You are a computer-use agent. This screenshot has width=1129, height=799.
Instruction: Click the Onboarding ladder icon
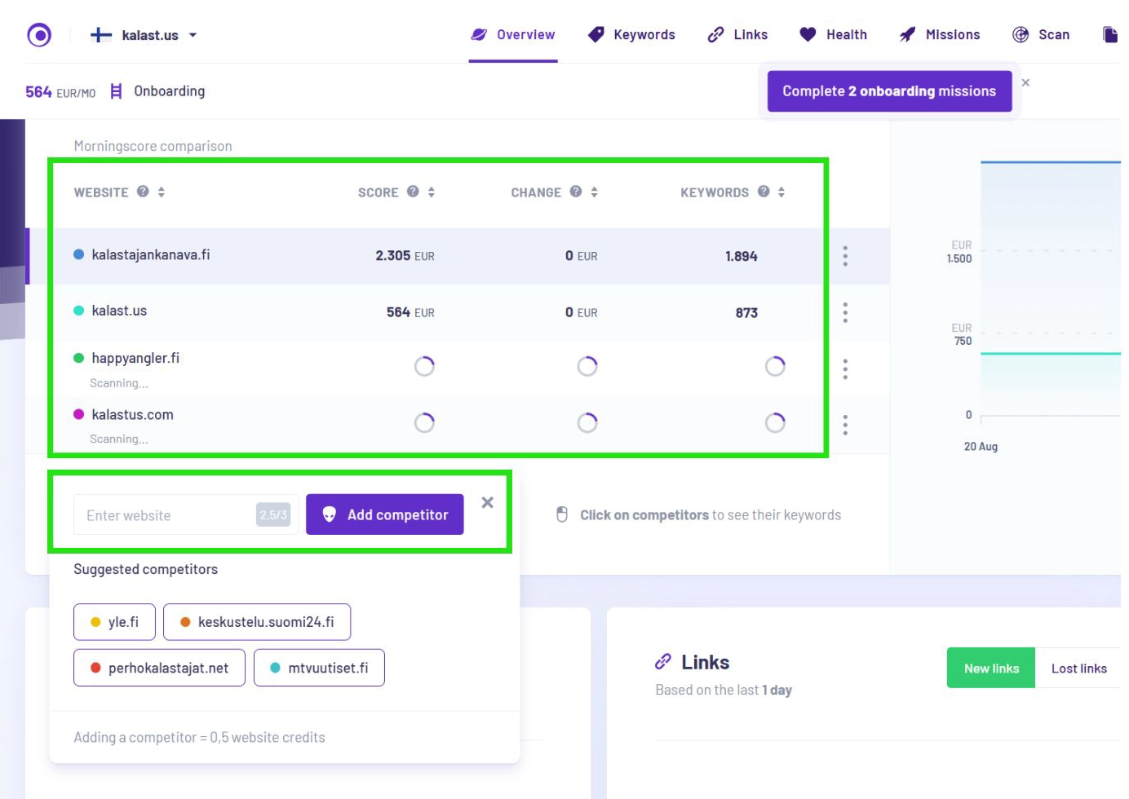[x=117, y=91]
